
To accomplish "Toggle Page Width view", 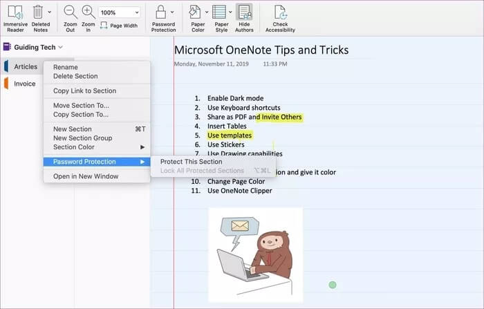I will (x=119, y=26).
